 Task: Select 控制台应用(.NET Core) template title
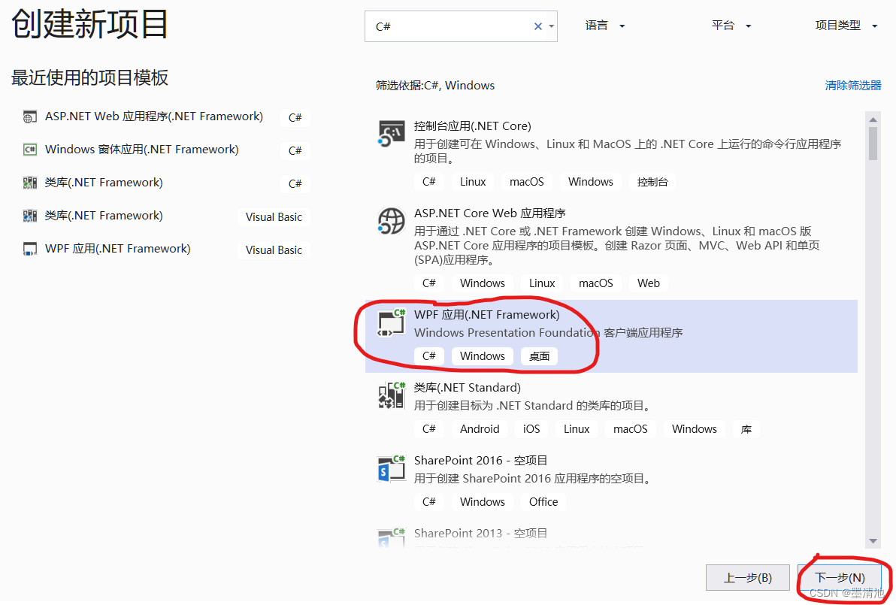[x=473, y=126]
